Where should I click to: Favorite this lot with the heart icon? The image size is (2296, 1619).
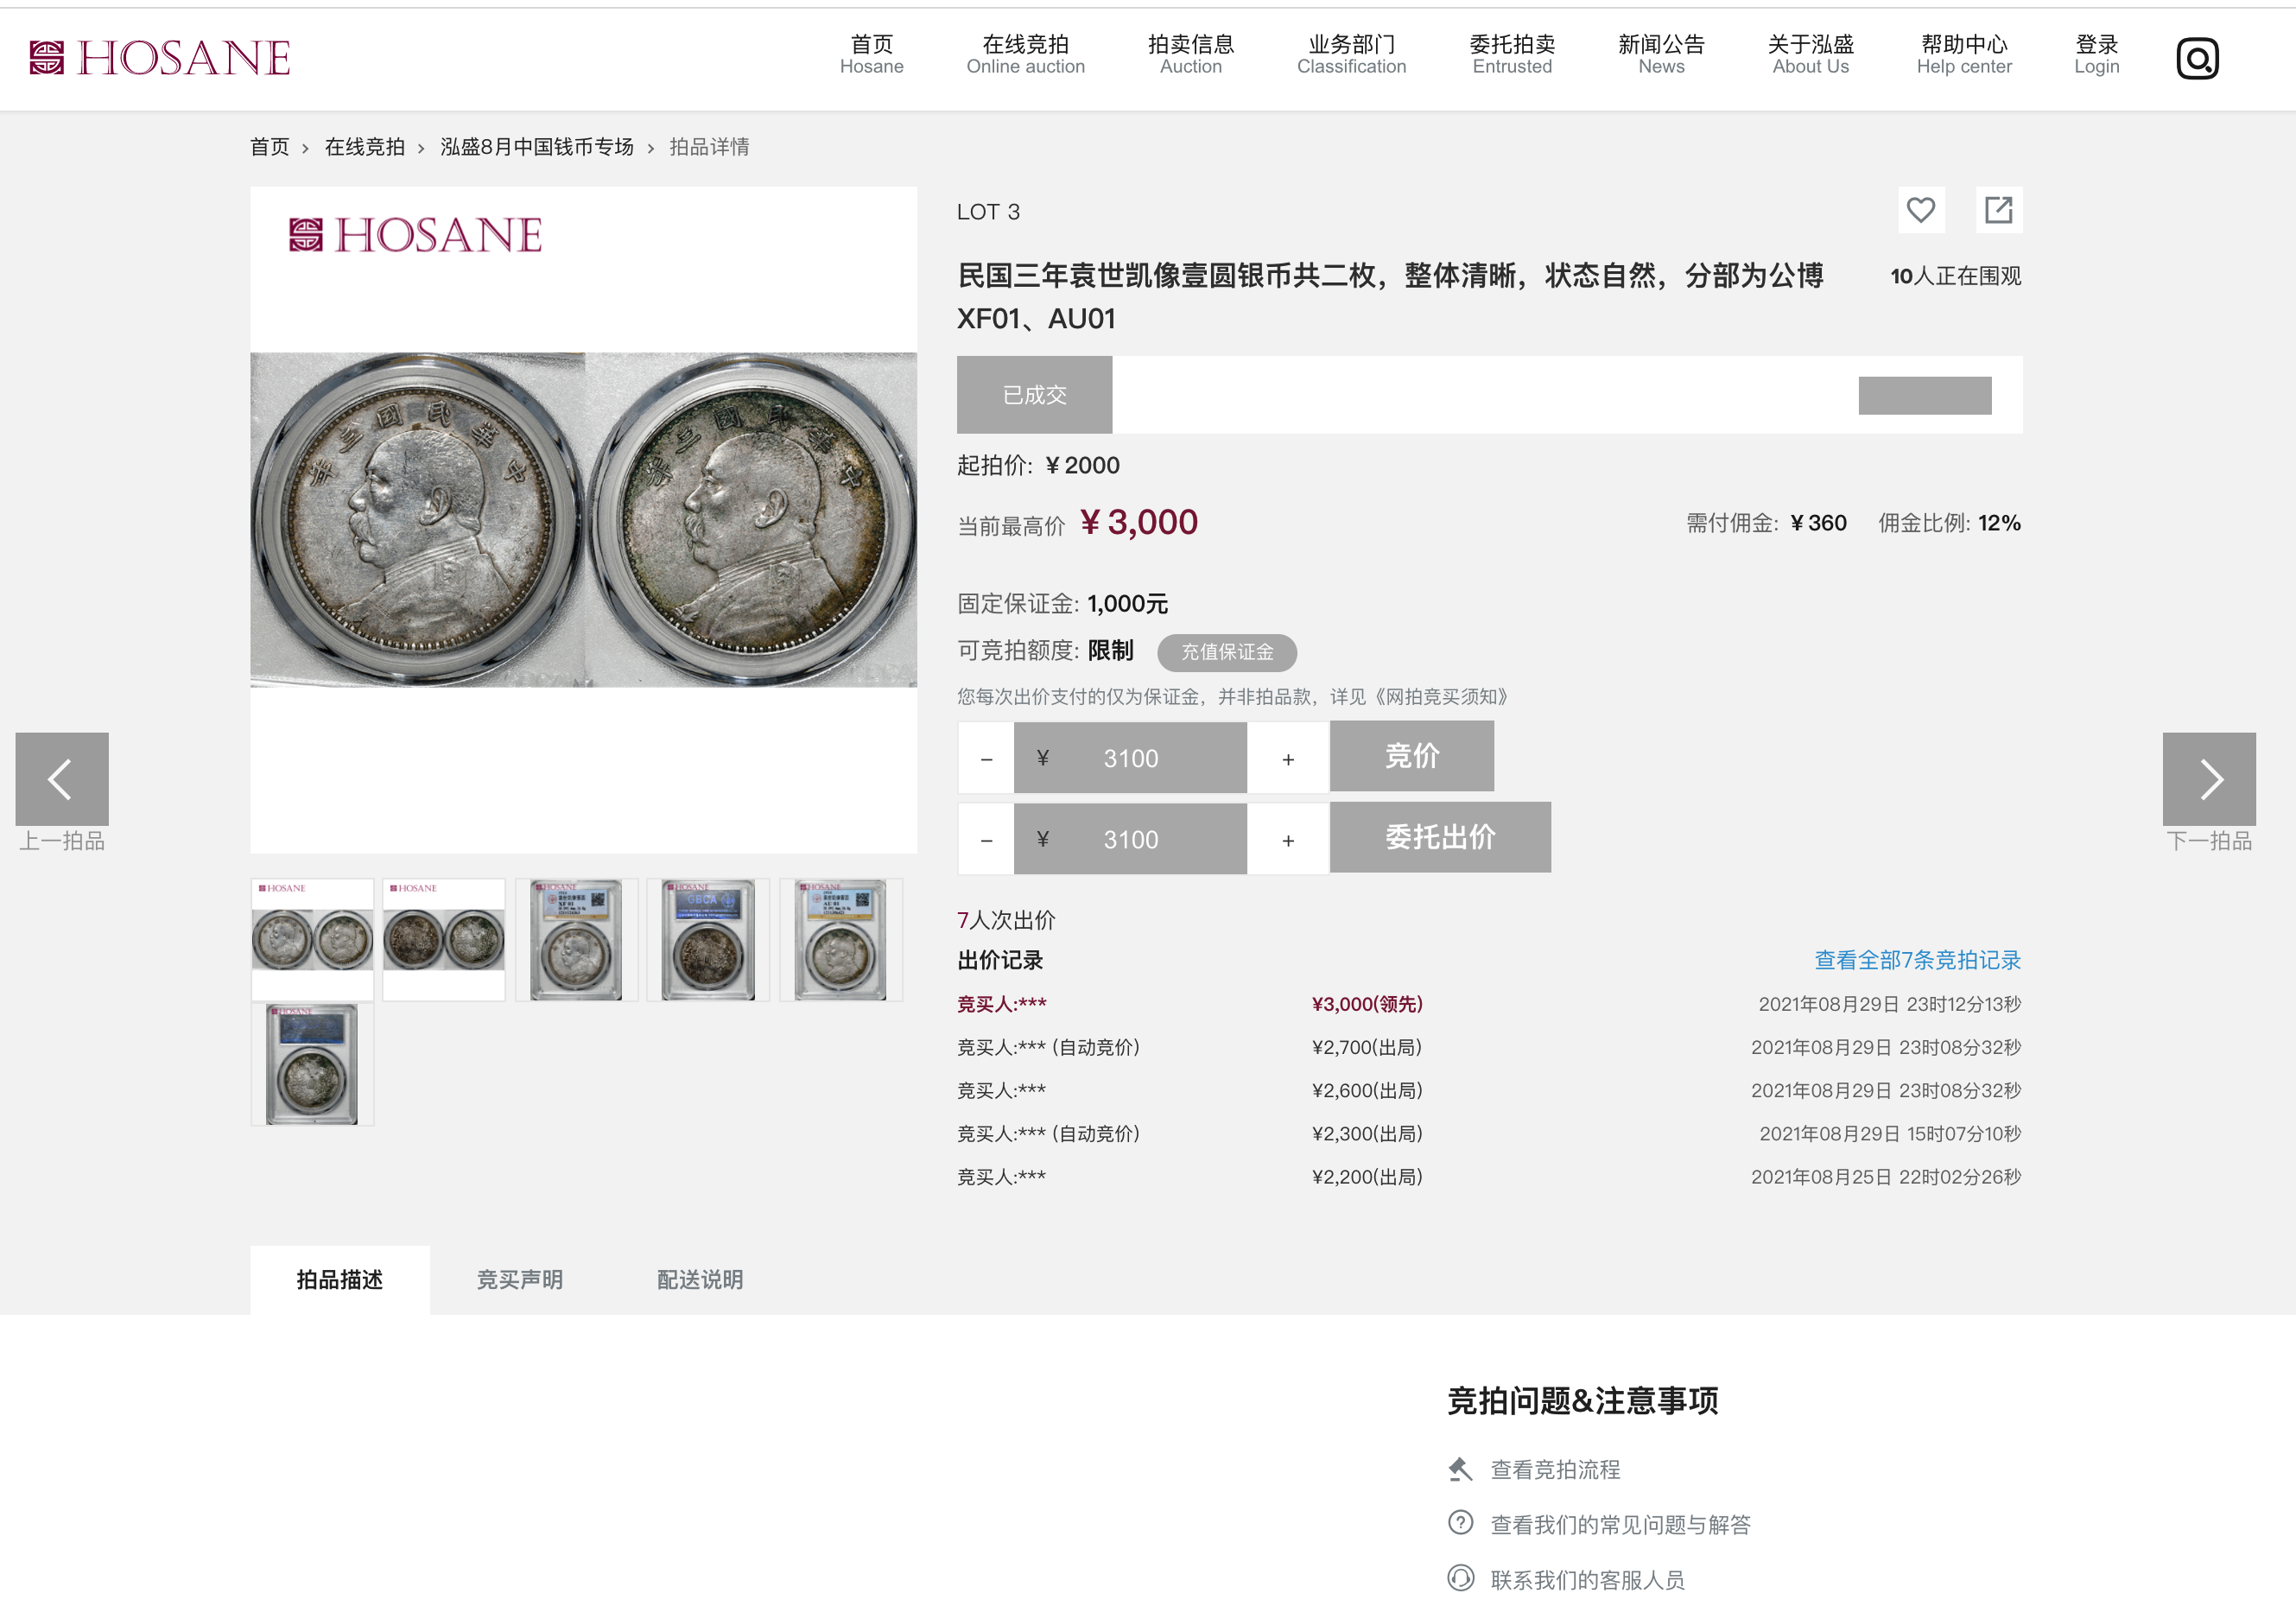pos(1920,210)
